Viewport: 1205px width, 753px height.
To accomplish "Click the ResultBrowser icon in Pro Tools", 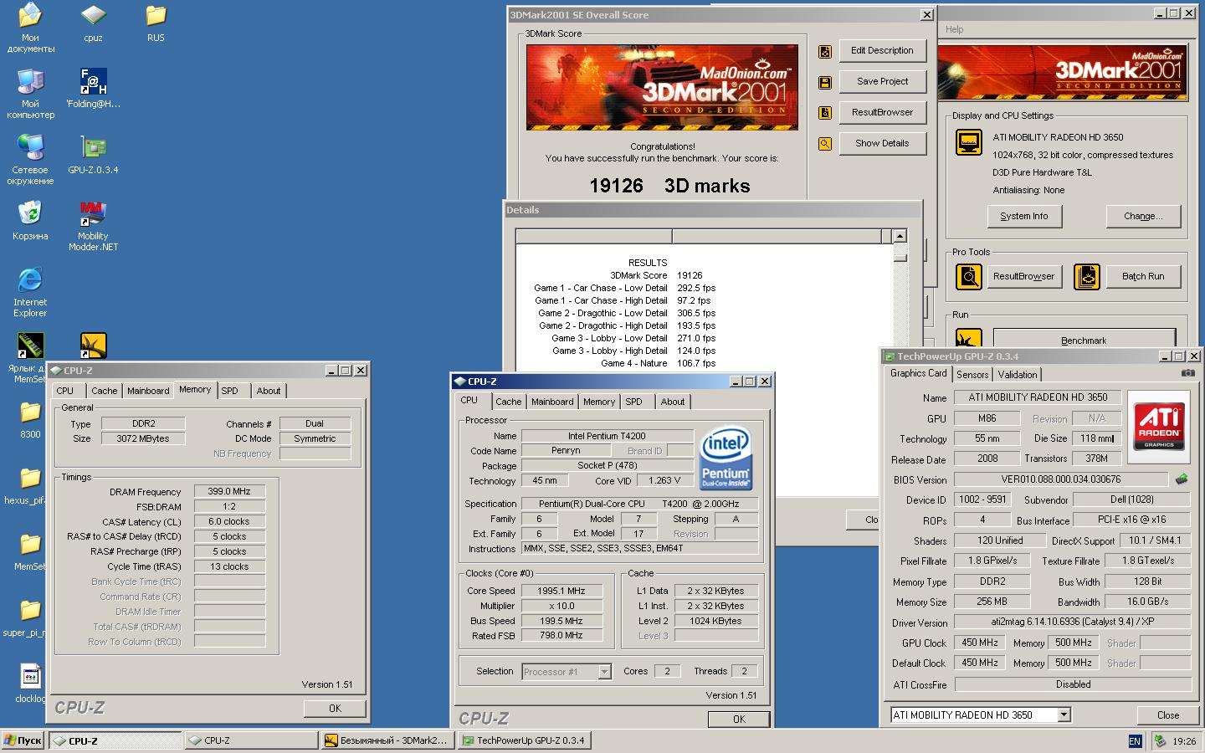I will point(969,276).
